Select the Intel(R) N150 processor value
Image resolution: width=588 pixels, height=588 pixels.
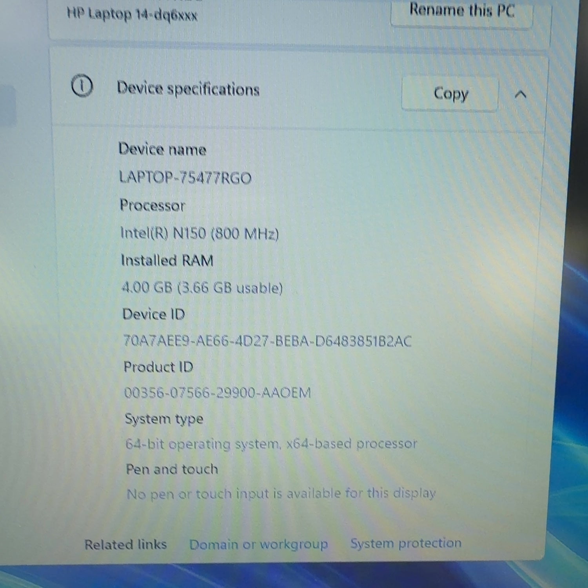(200, 234)
